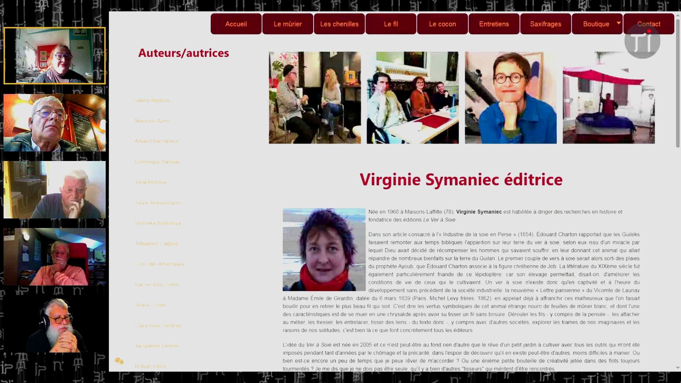Click Virginie Symaniec portrait photo
681x383 pixels.
(x=324, y=250)
